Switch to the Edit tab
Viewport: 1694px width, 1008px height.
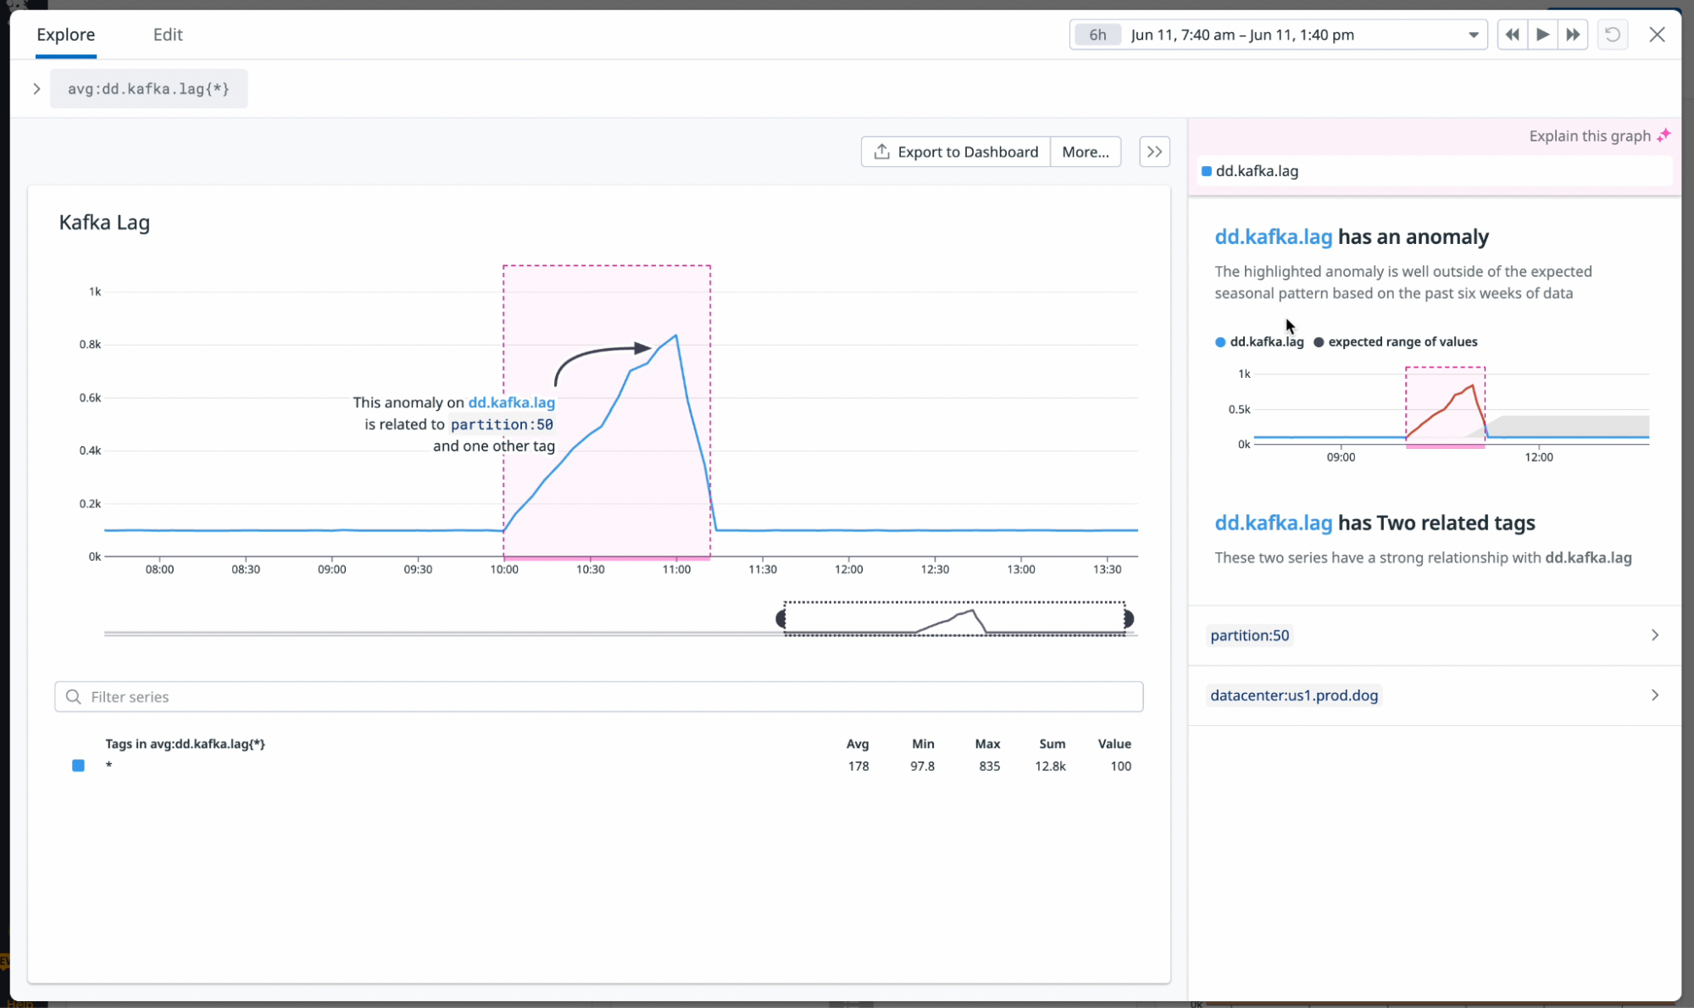[x=167, y=35]
